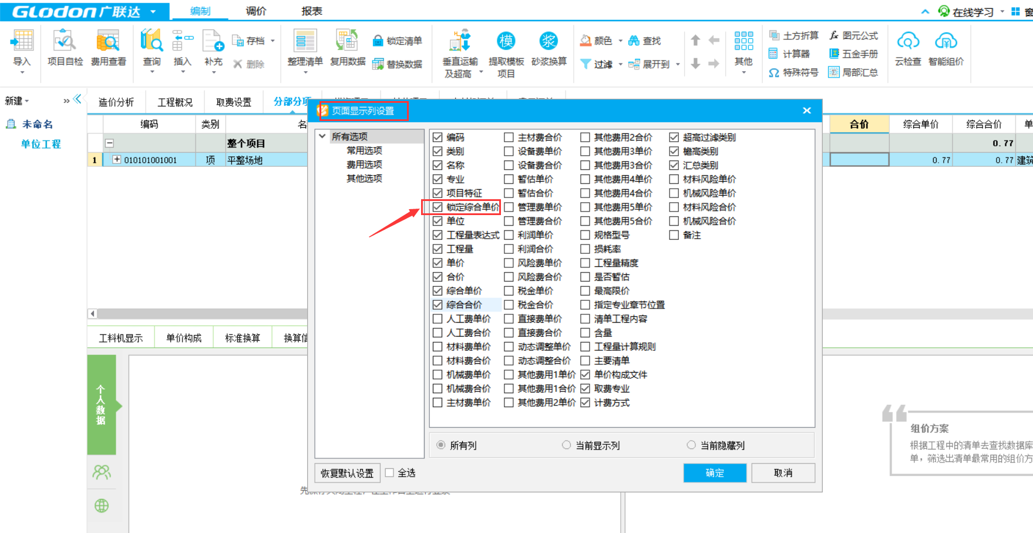Click the 复用数据 reuse data icon
The width and height of the screenshot is (1033, 533).
coord(347,41)
